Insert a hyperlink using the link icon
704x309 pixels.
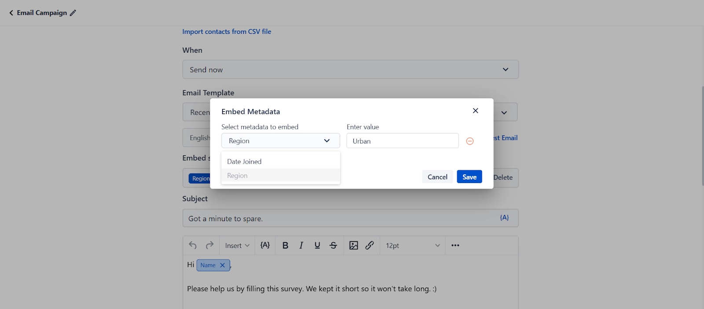click(370, 245)
